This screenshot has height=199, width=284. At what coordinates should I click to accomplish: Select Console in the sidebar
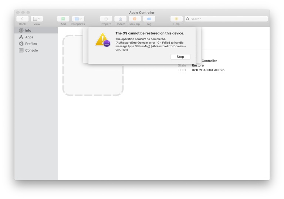pyautogui.click(x=36, y=50)
